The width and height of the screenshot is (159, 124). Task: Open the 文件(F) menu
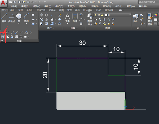coord(14,6)
